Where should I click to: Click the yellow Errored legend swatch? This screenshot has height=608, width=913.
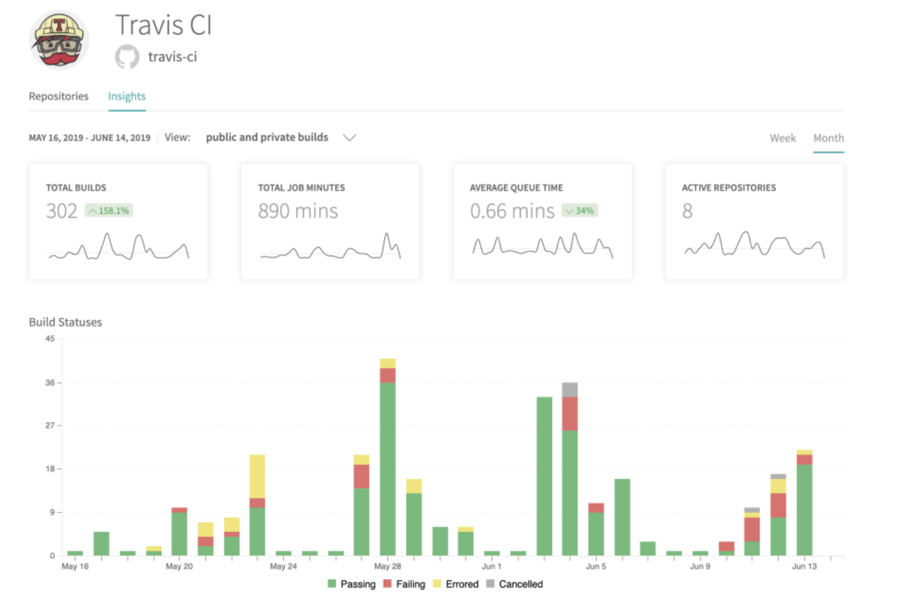(x=437, y=583)
